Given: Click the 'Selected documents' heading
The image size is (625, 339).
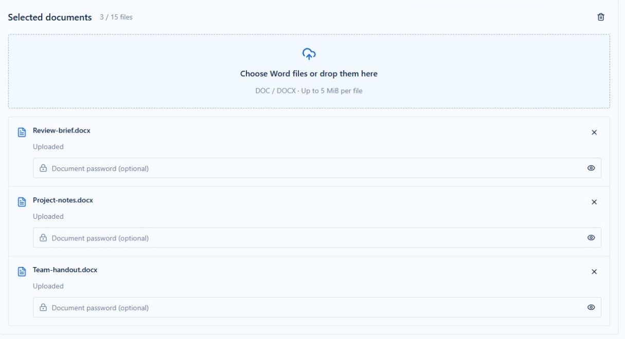Looking at the screenshot, I should (x=50, y=17).
